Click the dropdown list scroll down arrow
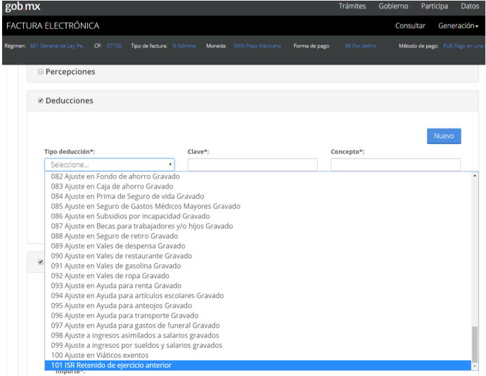Viewport: 486px width, 376px height. [475, 366]
